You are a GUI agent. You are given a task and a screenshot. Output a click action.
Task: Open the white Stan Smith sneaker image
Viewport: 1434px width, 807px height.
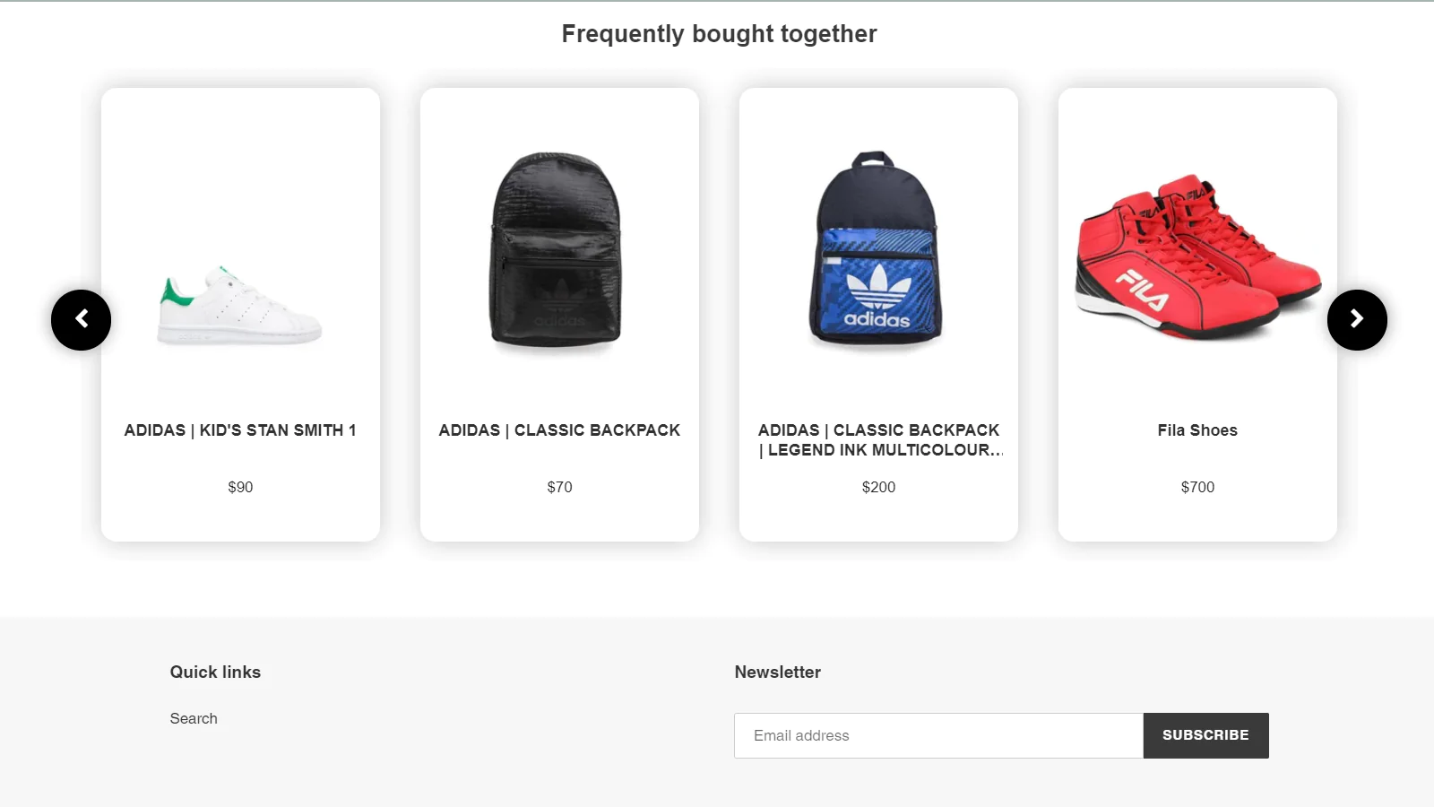tap(239, 305)
